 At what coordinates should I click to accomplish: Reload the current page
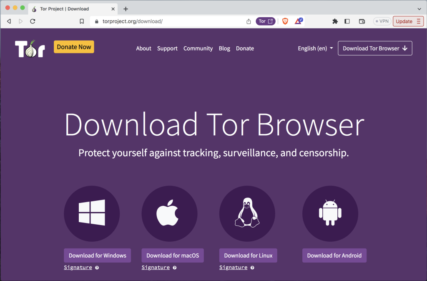coord(33,21)
